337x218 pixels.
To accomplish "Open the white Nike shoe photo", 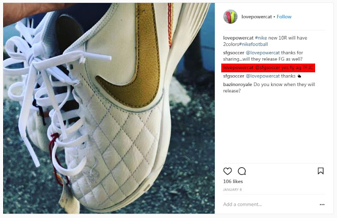I will tap(109, 108).
